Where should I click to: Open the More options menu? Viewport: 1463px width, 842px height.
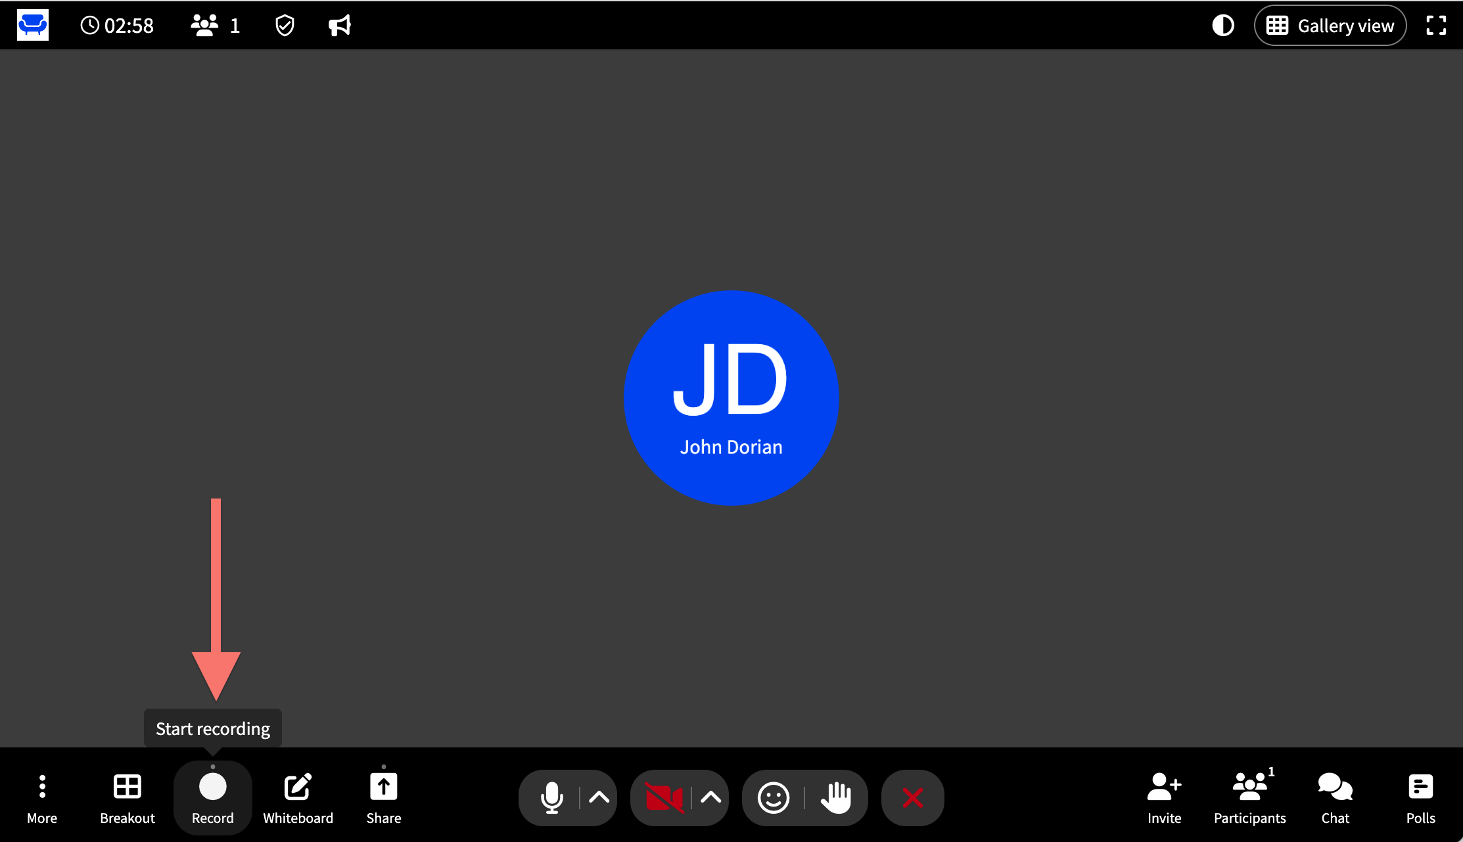point(42,797)
